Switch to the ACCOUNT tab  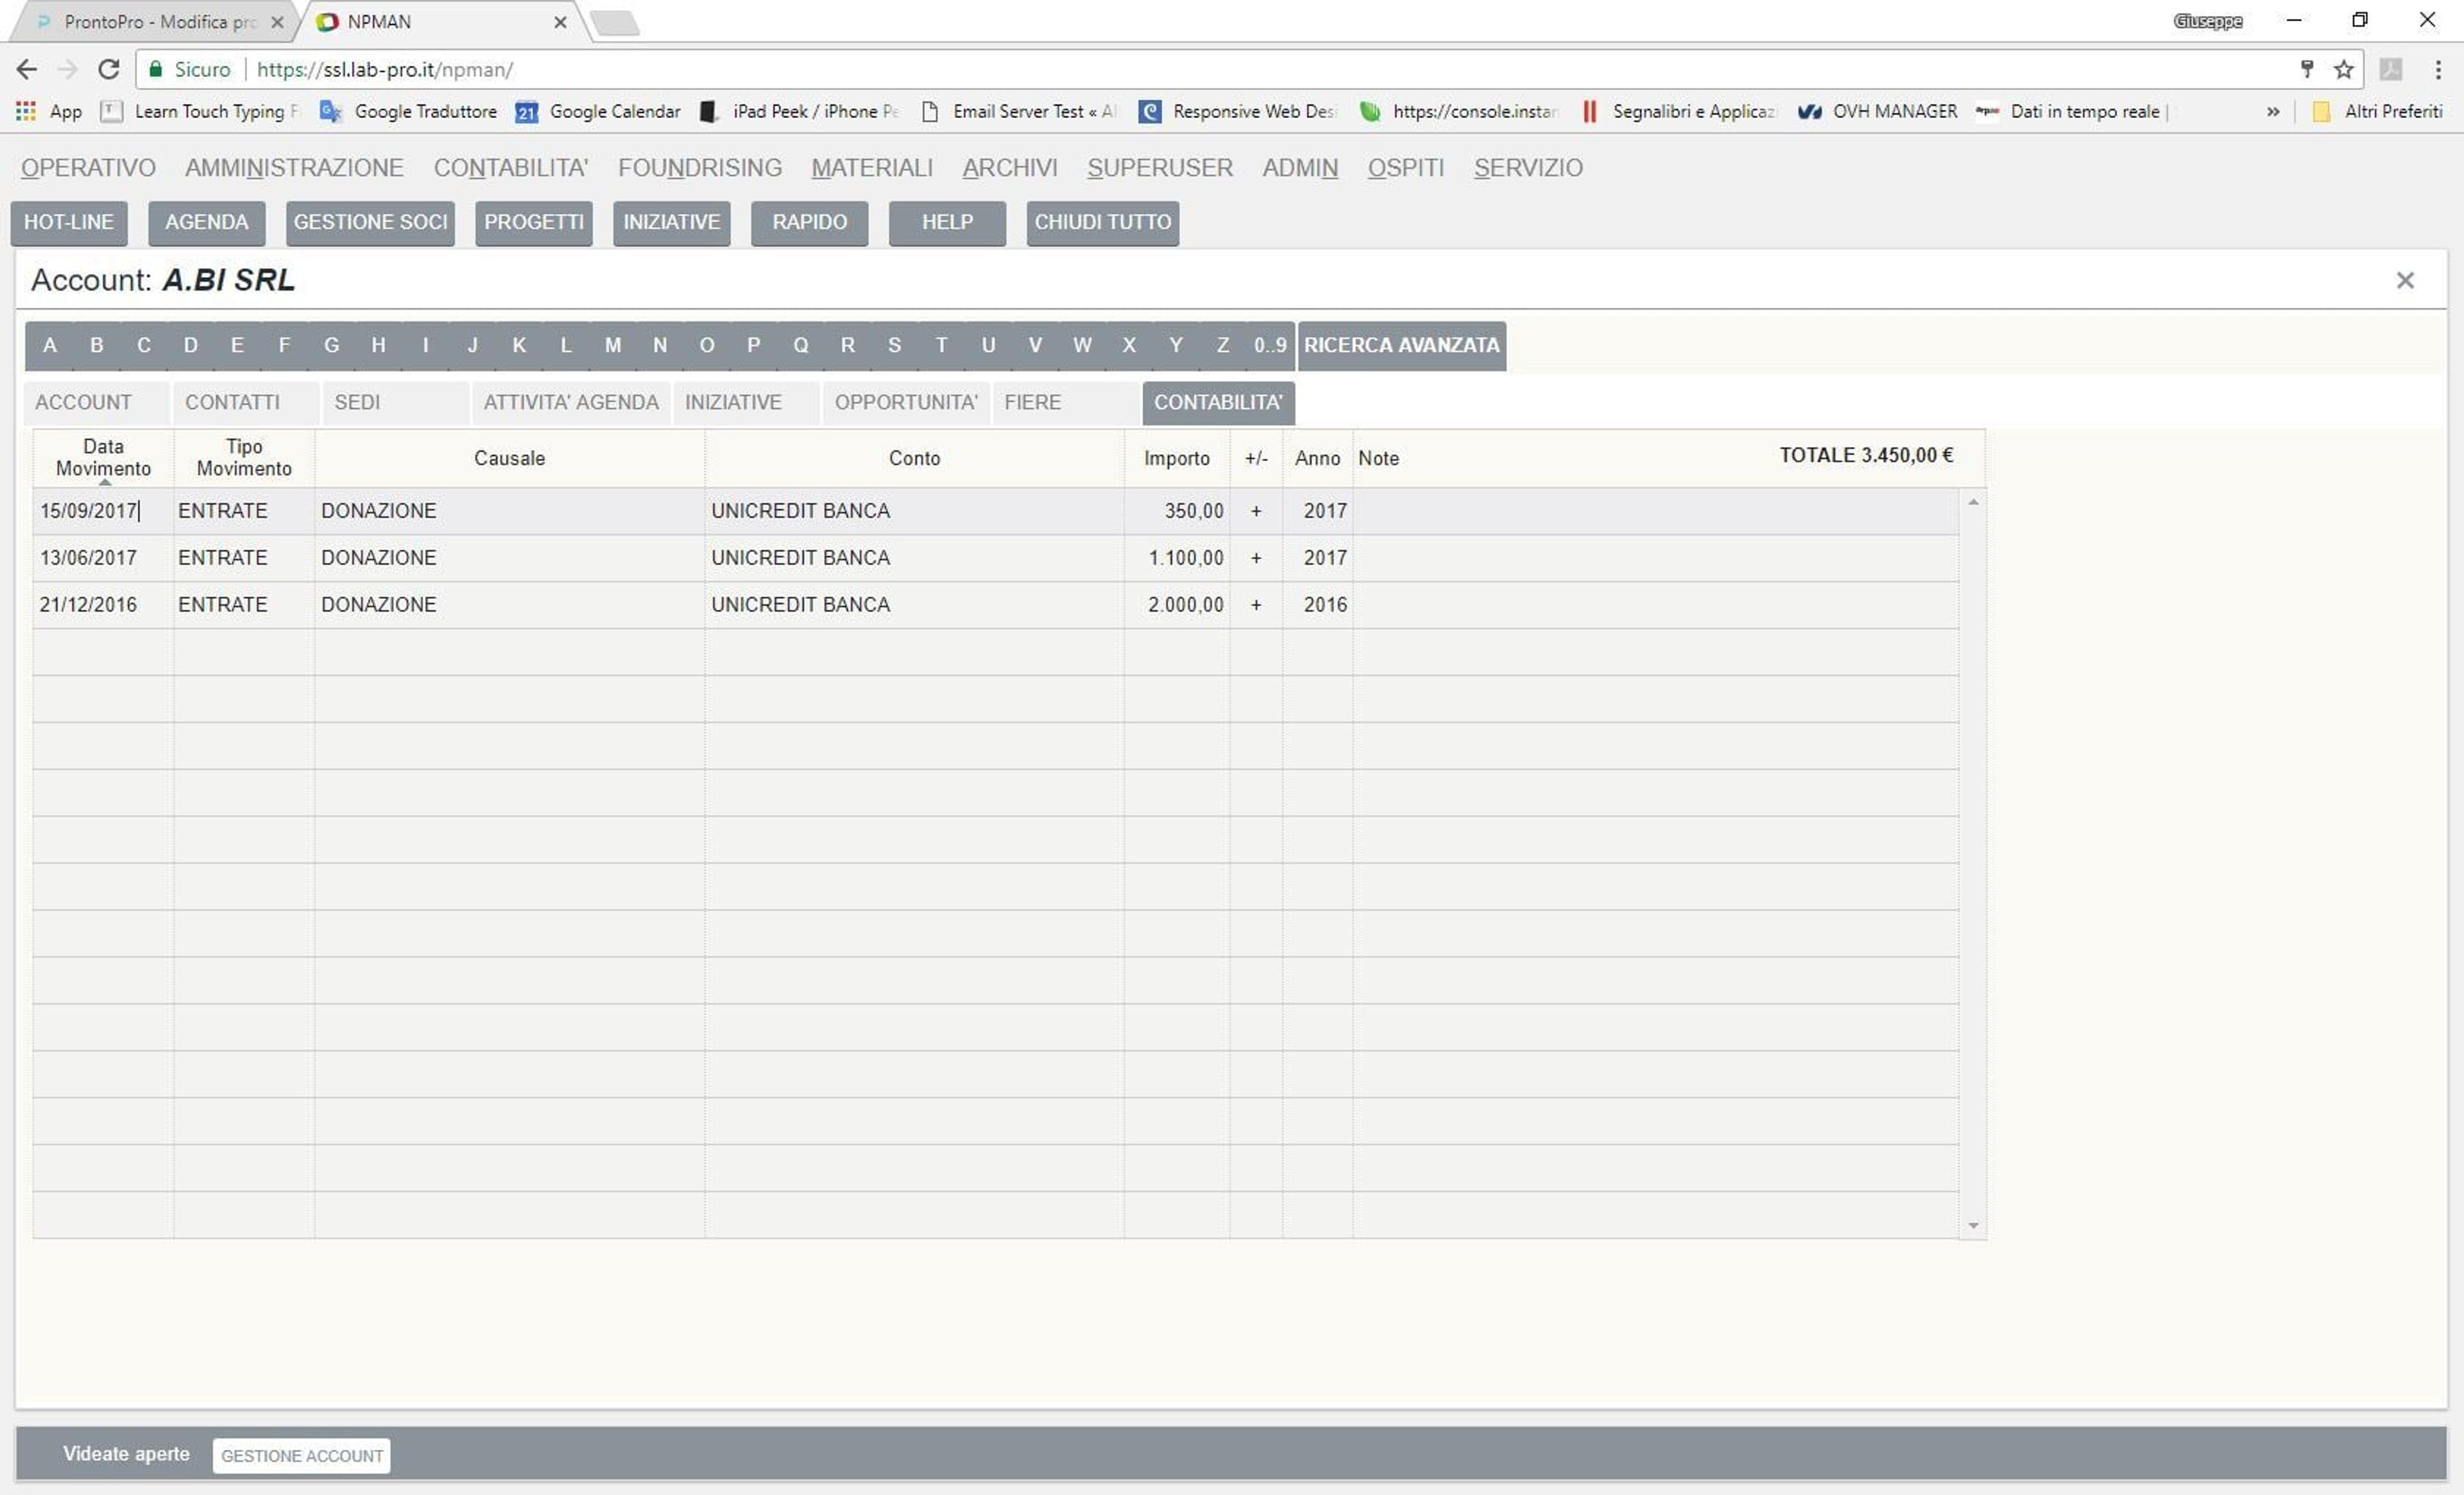coord(97,403)
